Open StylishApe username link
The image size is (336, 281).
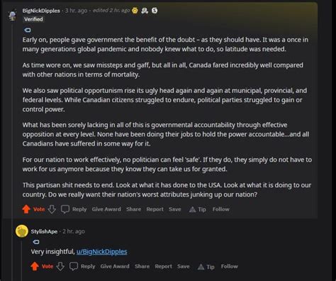coord(44,231)
